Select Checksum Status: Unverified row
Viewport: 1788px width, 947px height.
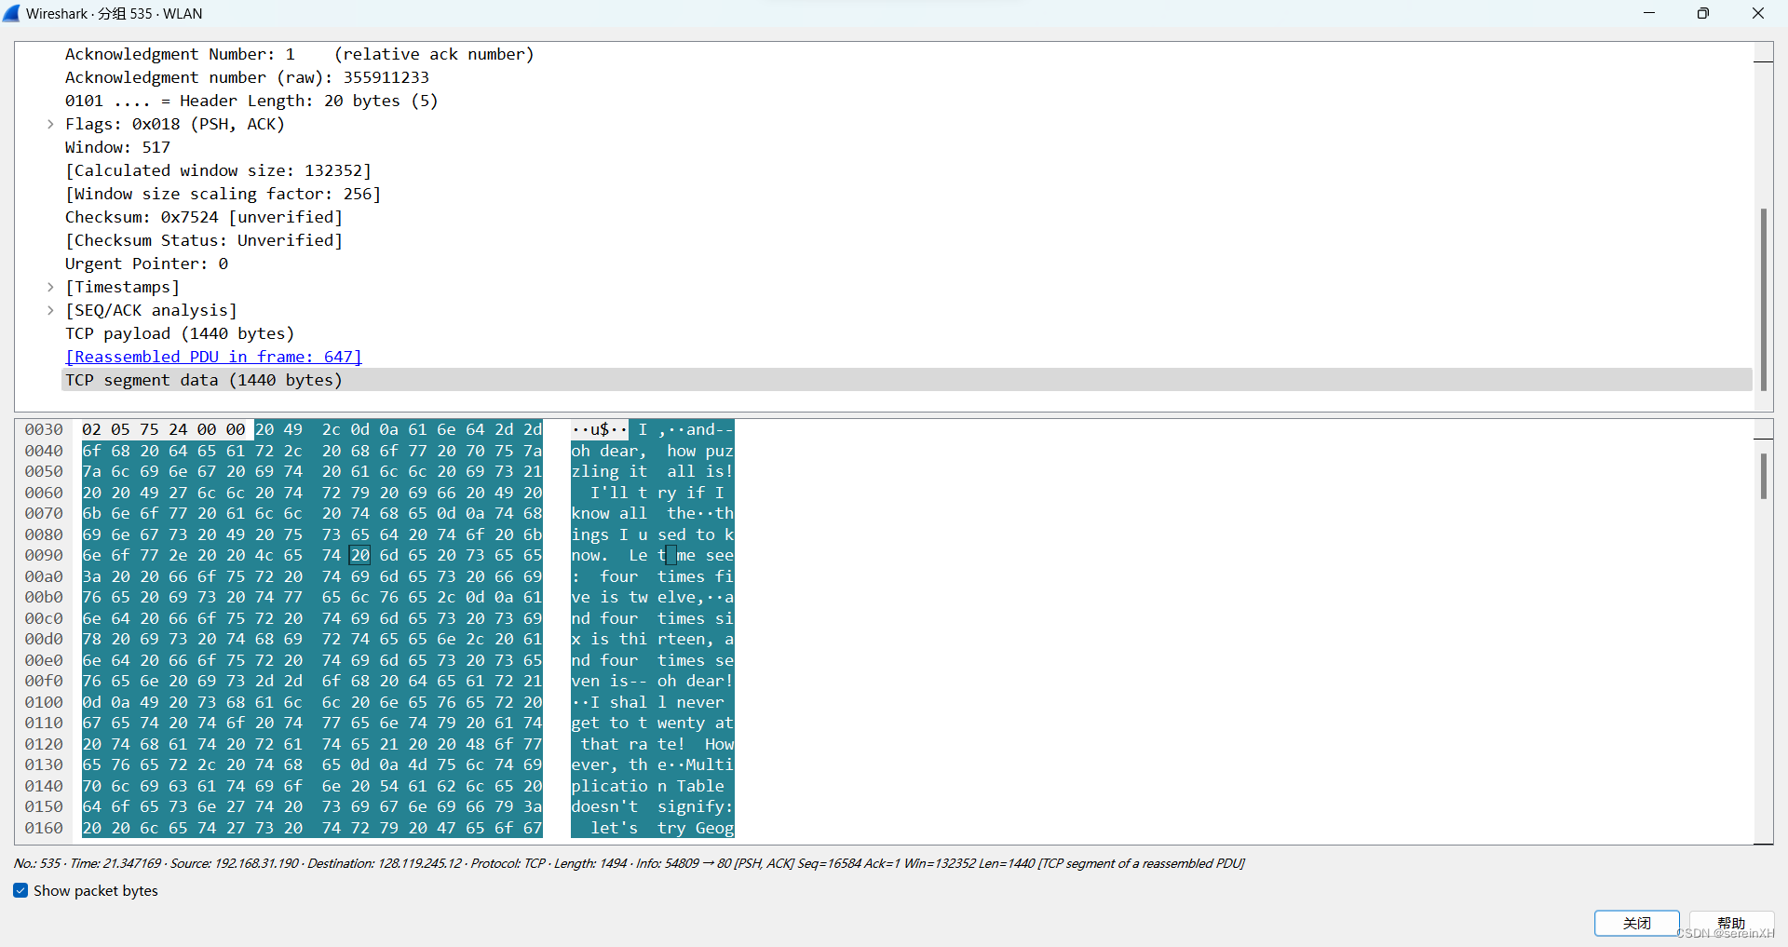(x=906, y=240)
